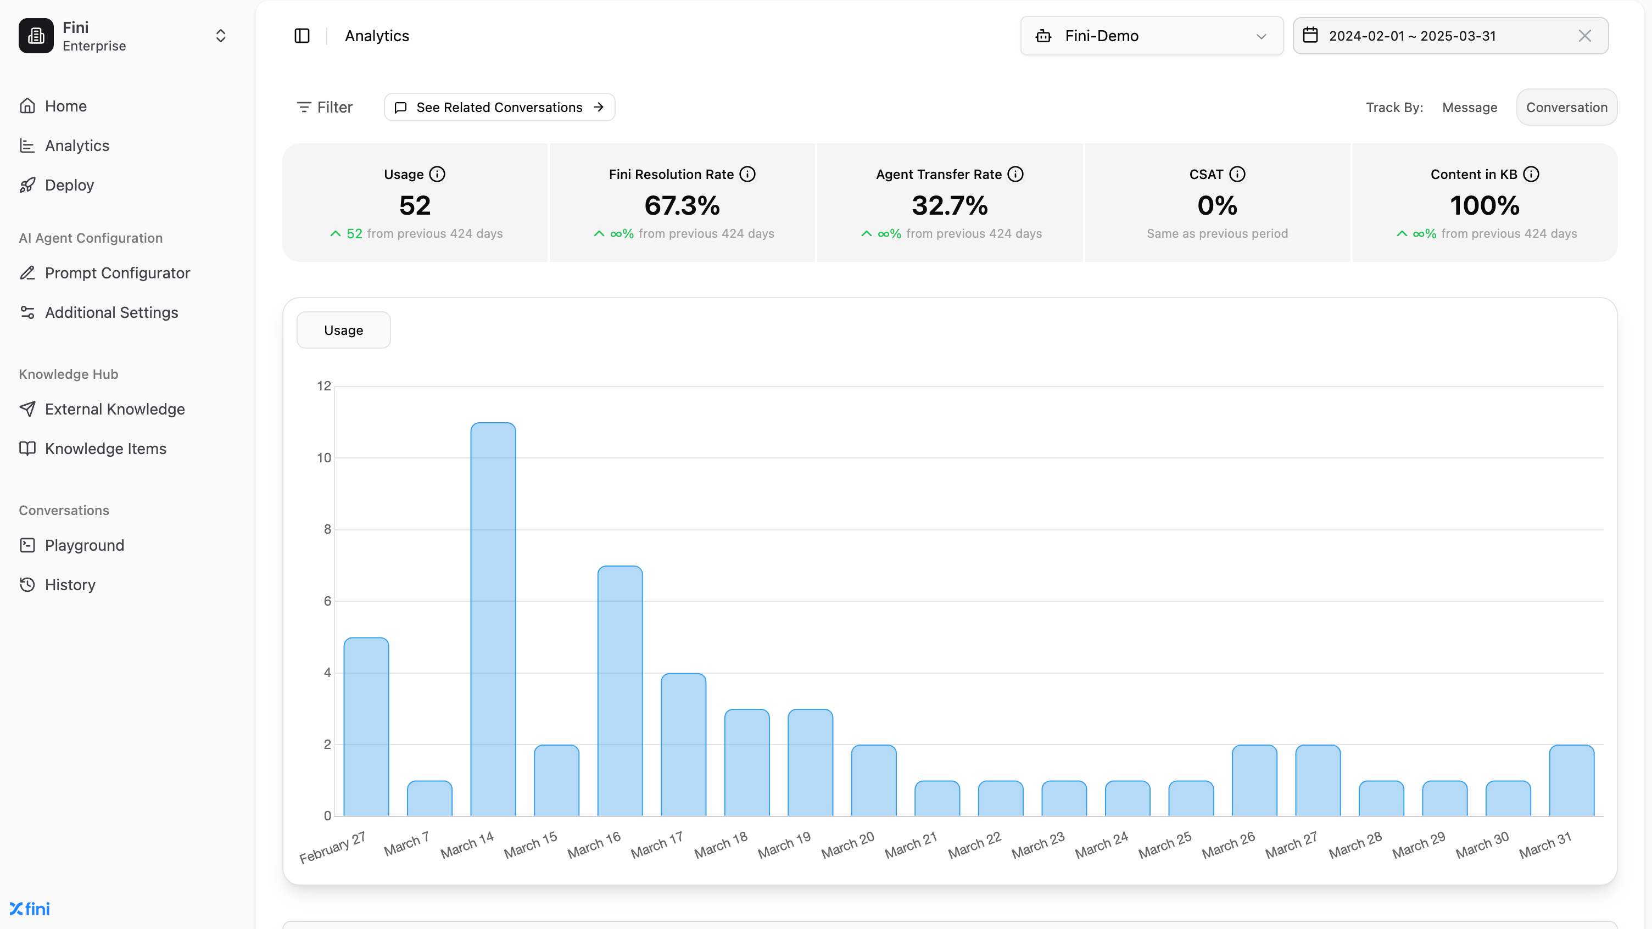Select the Usage chart toggle
The width and height of the screenshot is (1652, 929).
[343, 330]
